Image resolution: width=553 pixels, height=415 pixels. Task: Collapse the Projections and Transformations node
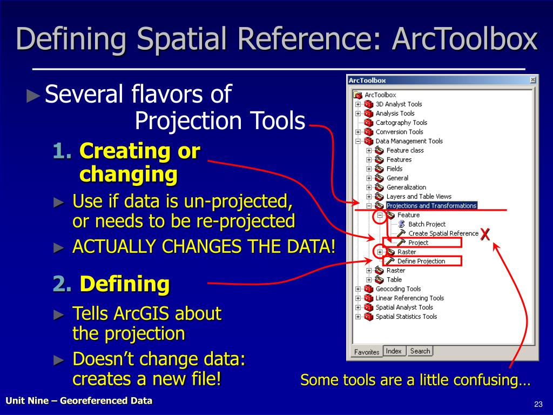coord(369,206)
